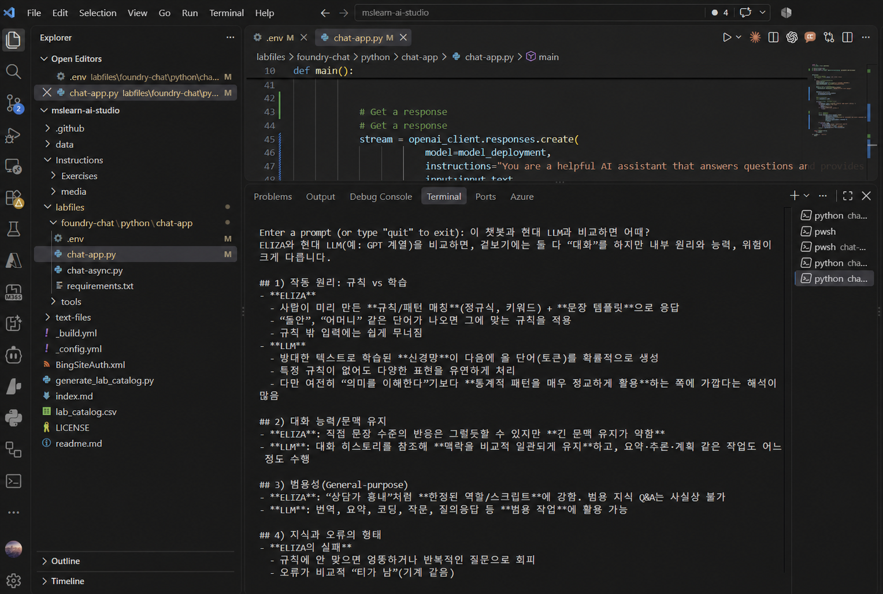Open the Explorer view in activity bar
Screen dimensions: 883x594
(x=13, y=40)
